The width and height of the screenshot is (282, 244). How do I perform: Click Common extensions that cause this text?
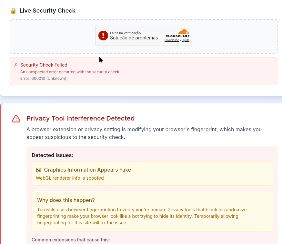point(71,240)
